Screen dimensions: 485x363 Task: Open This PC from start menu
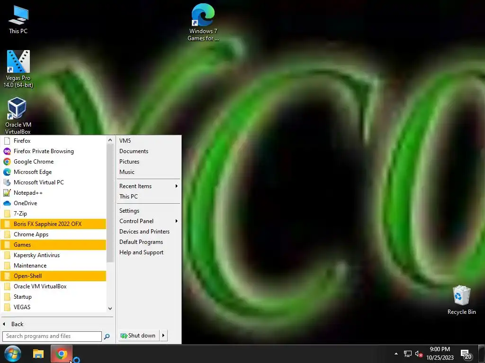[x=148, y=197]
